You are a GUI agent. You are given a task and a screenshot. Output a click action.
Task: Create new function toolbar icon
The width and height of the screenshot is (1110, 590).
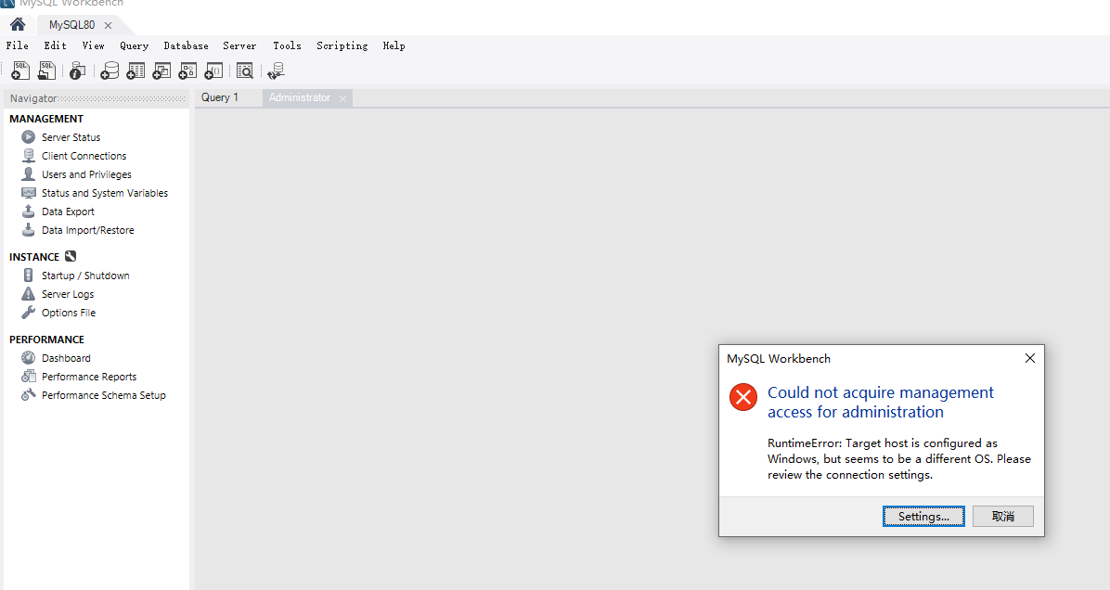click(x=213, y=71)
